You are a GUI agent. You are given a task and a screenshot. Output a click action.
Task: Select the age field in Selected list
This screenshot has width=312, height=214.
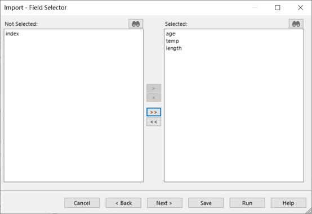coord(171,34)
